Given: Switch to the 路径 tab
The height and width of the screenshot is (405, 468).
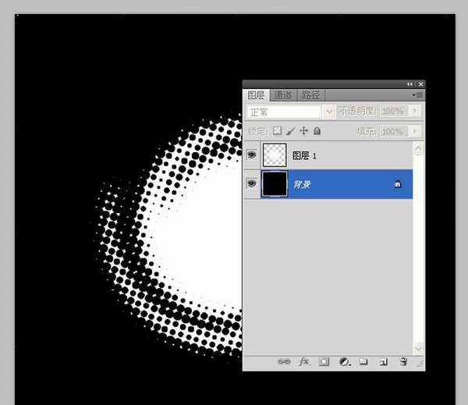Looking at the screenshot, I should (x=310, y=95).
